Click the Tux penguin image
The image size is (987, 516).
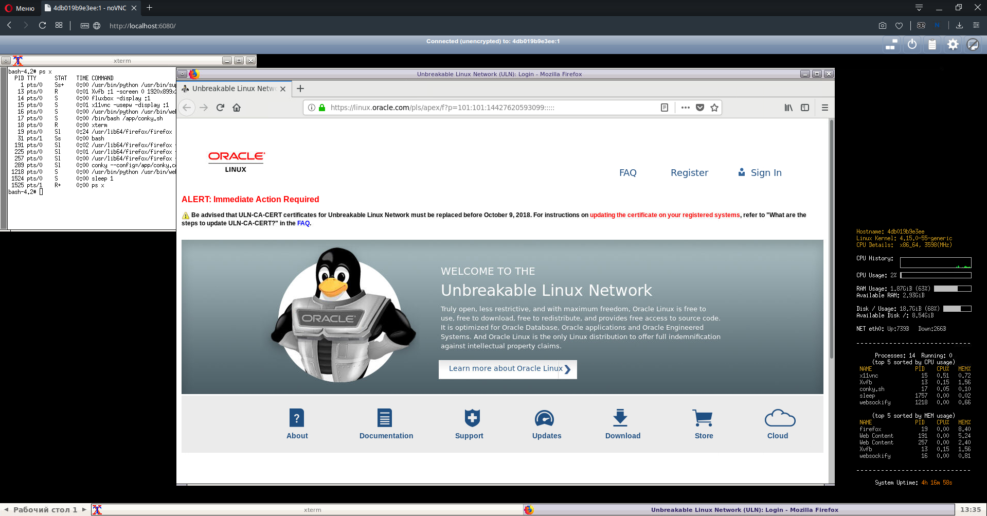coord(343,315)
